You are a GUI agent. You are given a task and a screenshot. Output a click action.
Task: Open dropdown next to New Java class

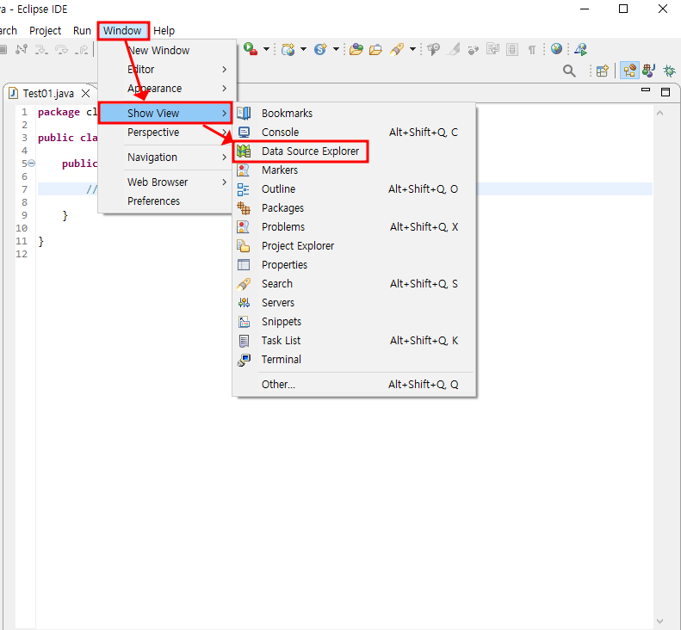pyautogui.click(x=336, y=50)
